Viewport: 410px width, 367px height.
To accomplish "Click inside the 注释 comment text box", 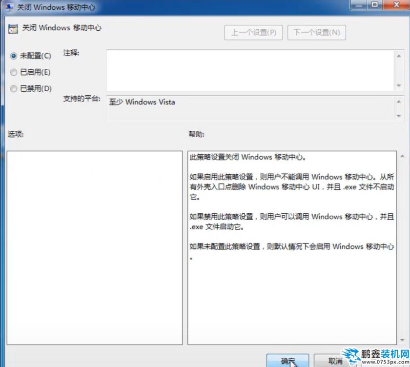I will click(250, 71).
